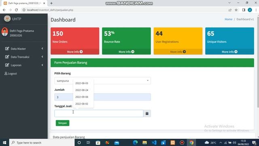Click the Data Master edit icon
Image resolution: width=259 pixels, height=146 pixels.
7,49
